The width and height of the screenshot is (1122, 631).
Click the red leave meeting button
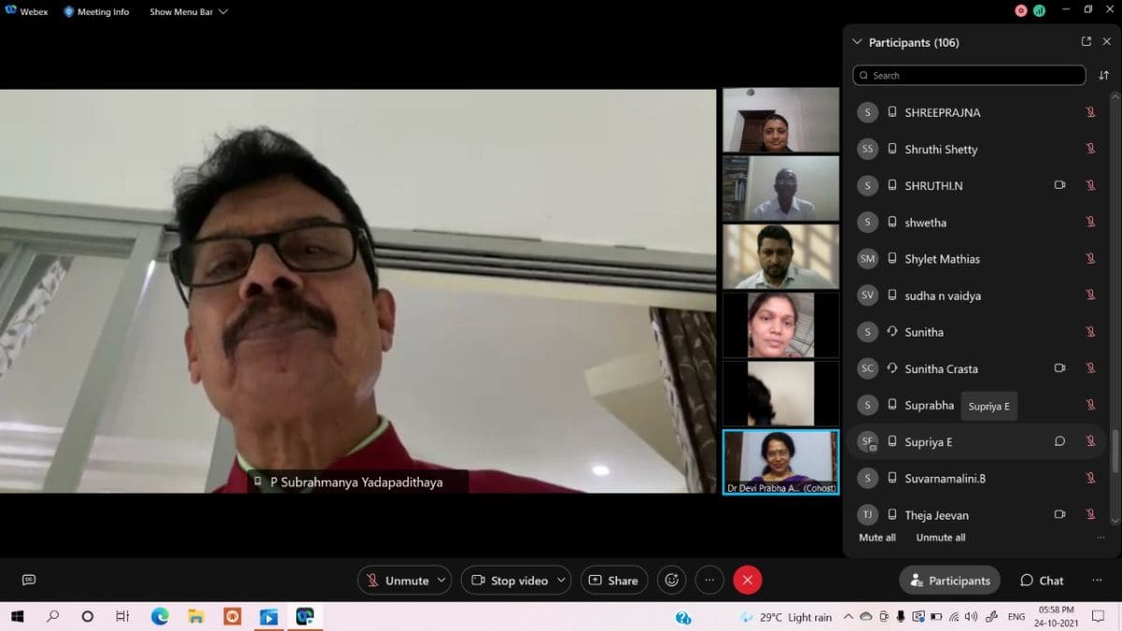click(747, 581)
